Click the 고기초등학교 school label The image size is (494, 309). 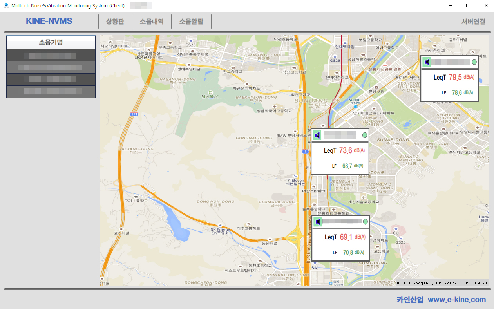click(136, 201)
